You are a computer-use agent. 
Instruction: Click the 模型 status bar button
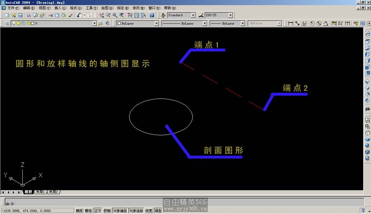tap(158, 211)
